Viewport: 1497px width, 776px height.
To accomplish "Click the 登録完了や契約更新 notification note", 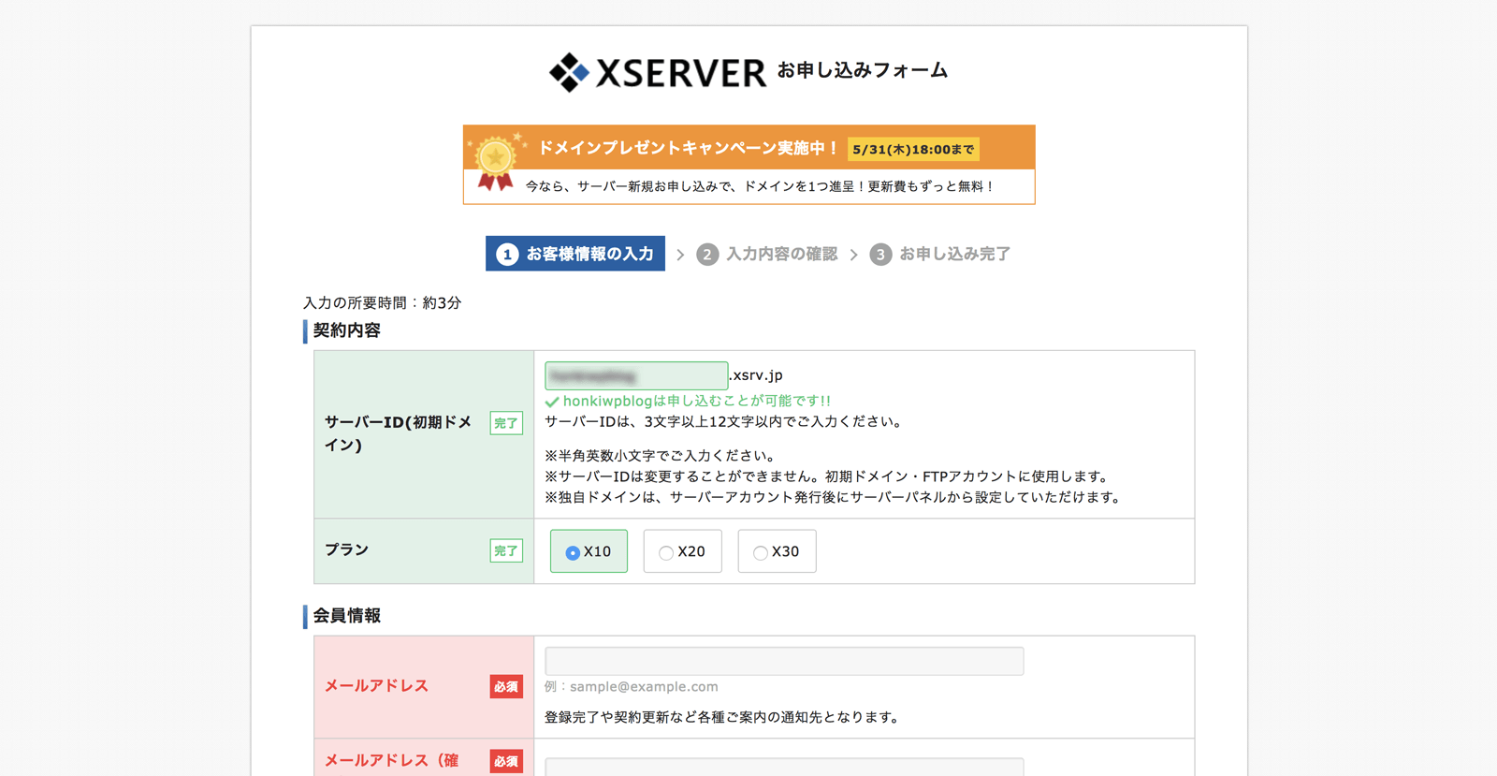I will point(723,718).
